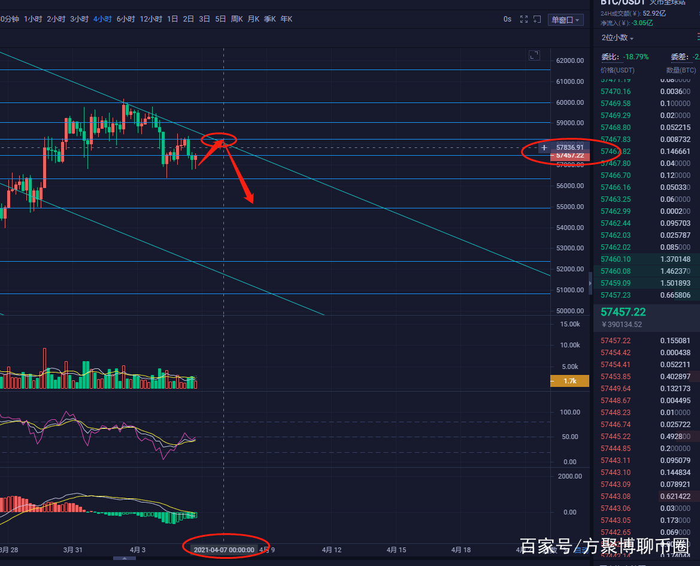Viewport: 700px width, 566px height.
Task: Switch chart to 1日 interval
Action: click(172, 19)
